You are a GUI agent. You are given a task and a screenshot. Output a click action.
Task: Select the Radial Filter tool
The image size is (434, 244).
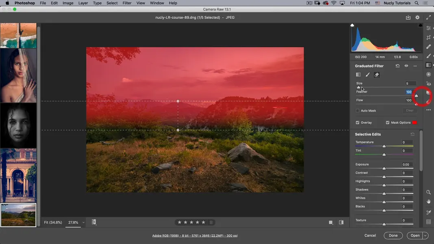coord(428,74)
